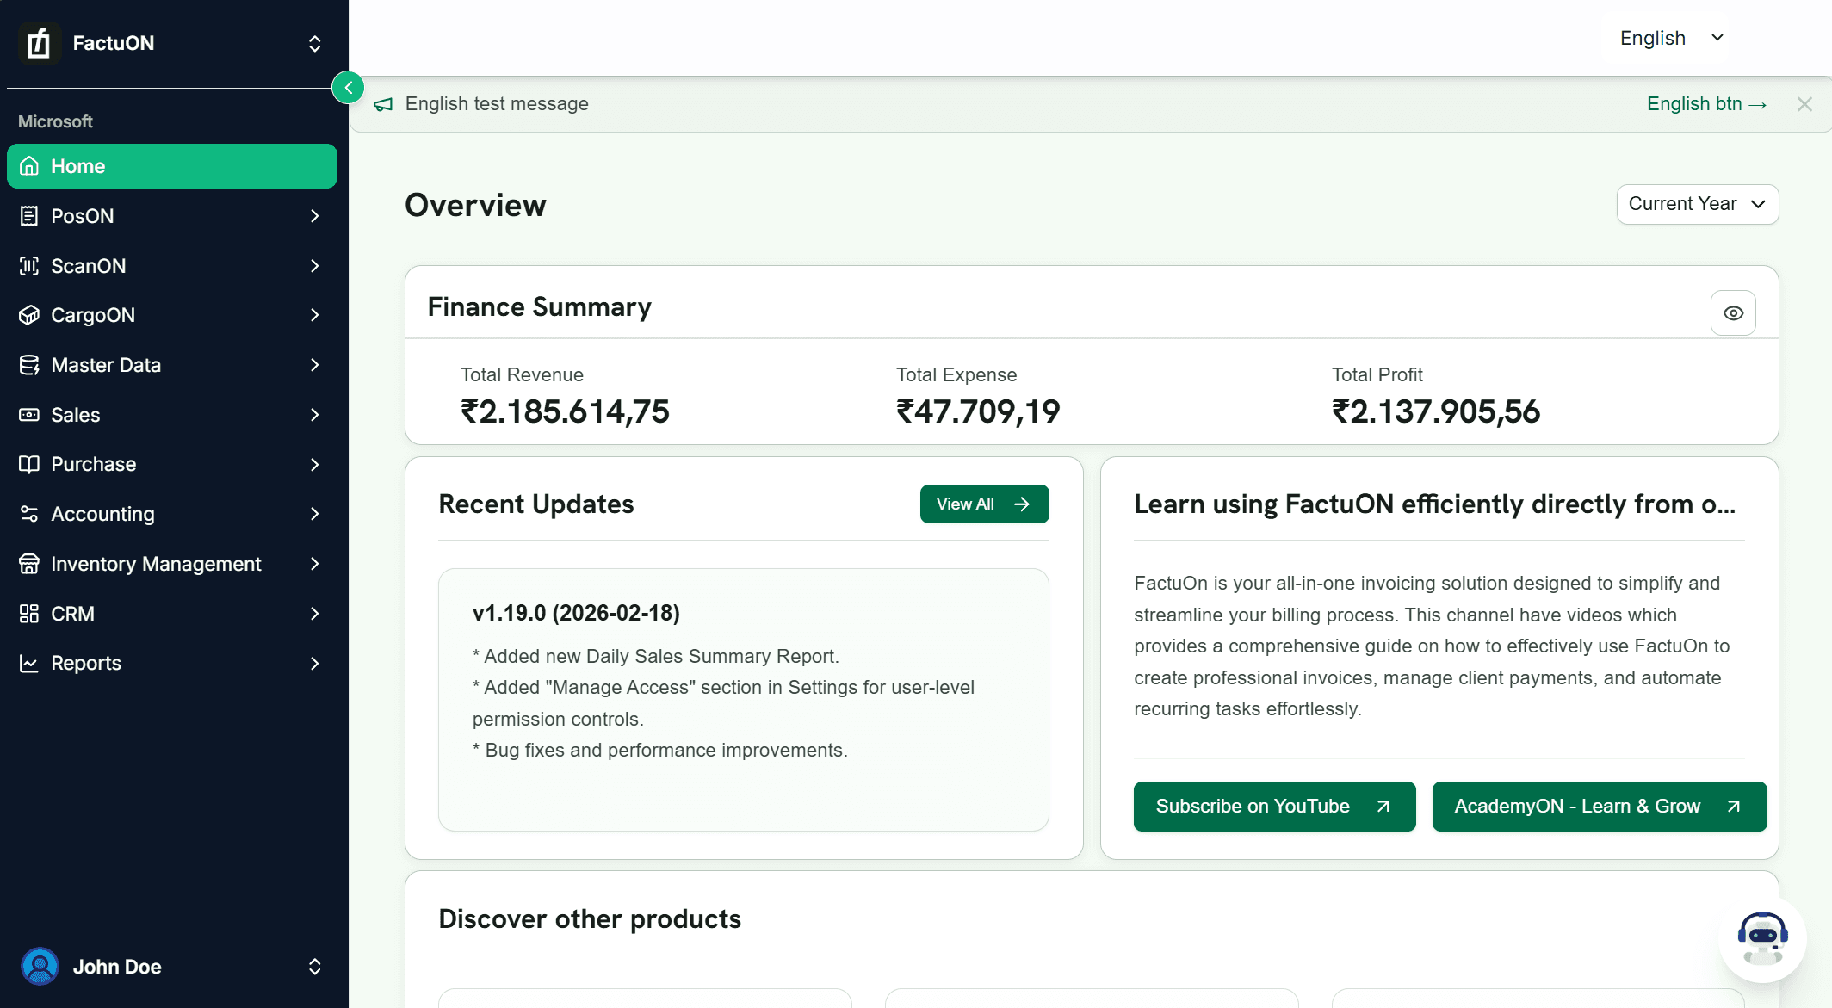The height and width of the screenshot is (1008, 1832).
Task: Click the Total Profit amount ₹2.137.905,56
Action: pos(1436,411)
